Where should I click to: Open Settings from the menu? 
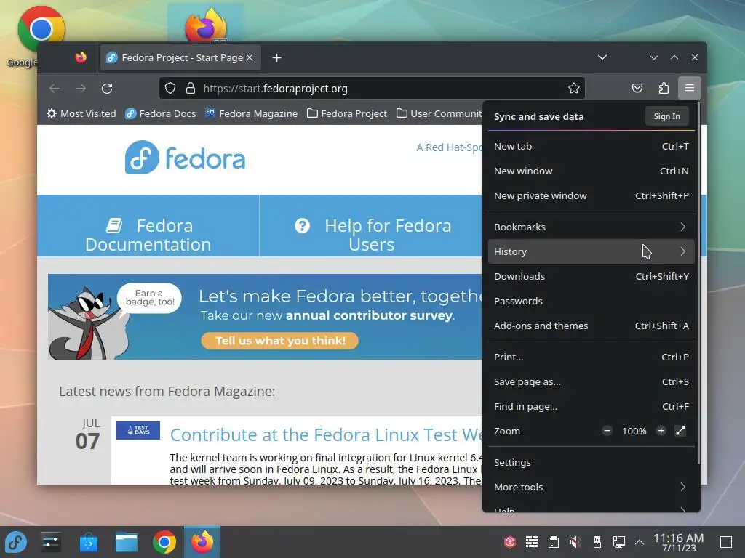coord(591,462)
